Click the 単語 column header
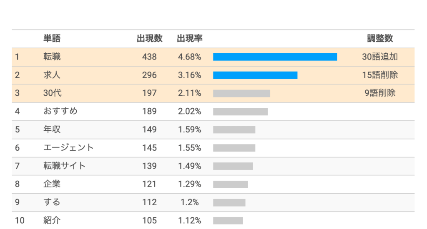Viewport: 427px width, 229px height. pos(52,39)
